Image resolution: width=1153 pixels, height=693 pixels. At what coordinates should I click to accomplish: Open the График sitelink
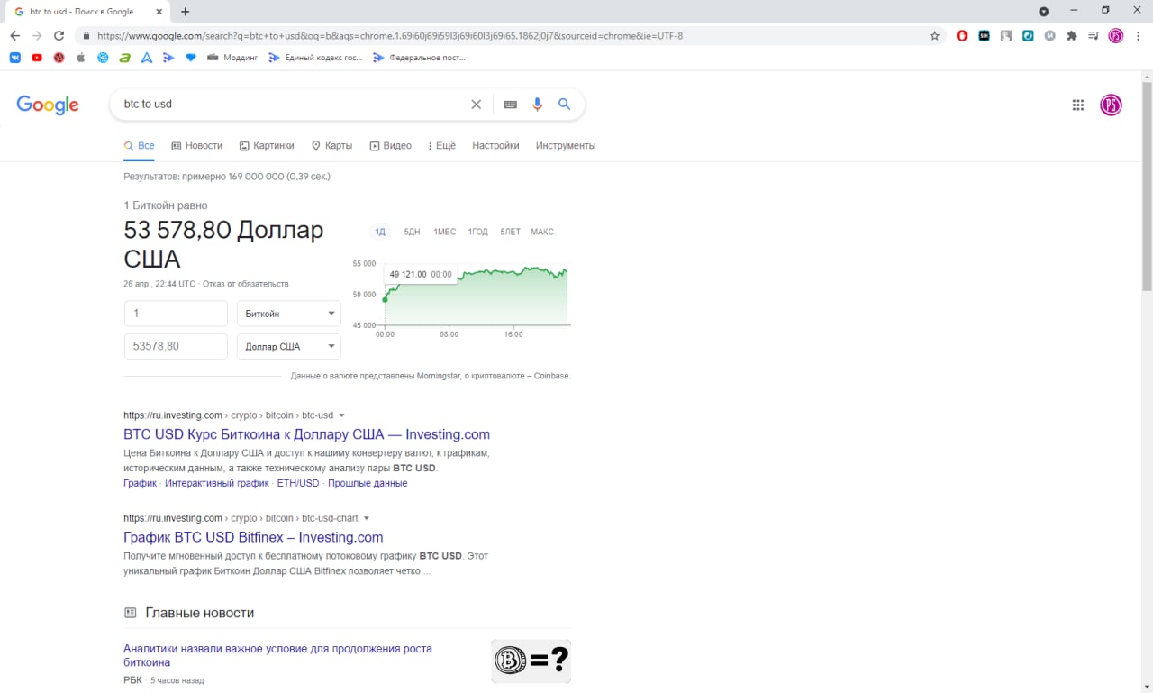pos(140,484)
